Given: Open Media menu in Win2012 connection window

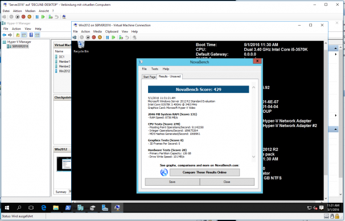Looking at the screenshot, I should (97, 31).
